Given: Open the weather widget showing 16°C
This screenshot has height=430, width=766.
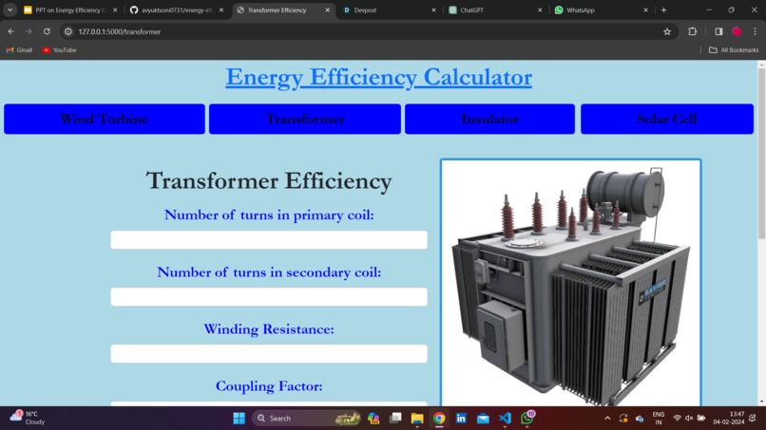Looking at the screenshot, I should click(x=28, y=418).
